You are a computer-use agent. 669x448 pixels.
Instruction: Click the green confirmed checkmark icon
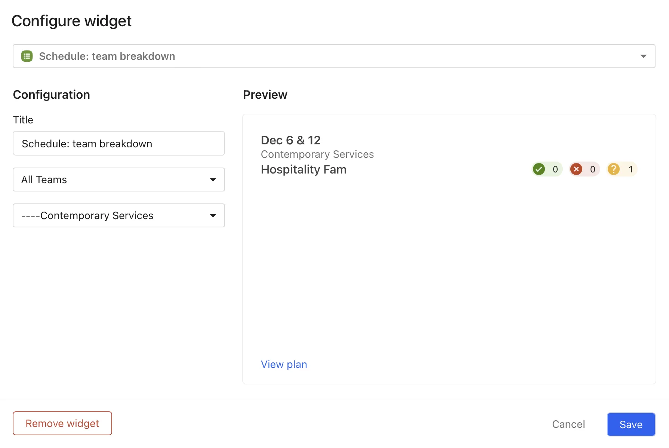539,169
